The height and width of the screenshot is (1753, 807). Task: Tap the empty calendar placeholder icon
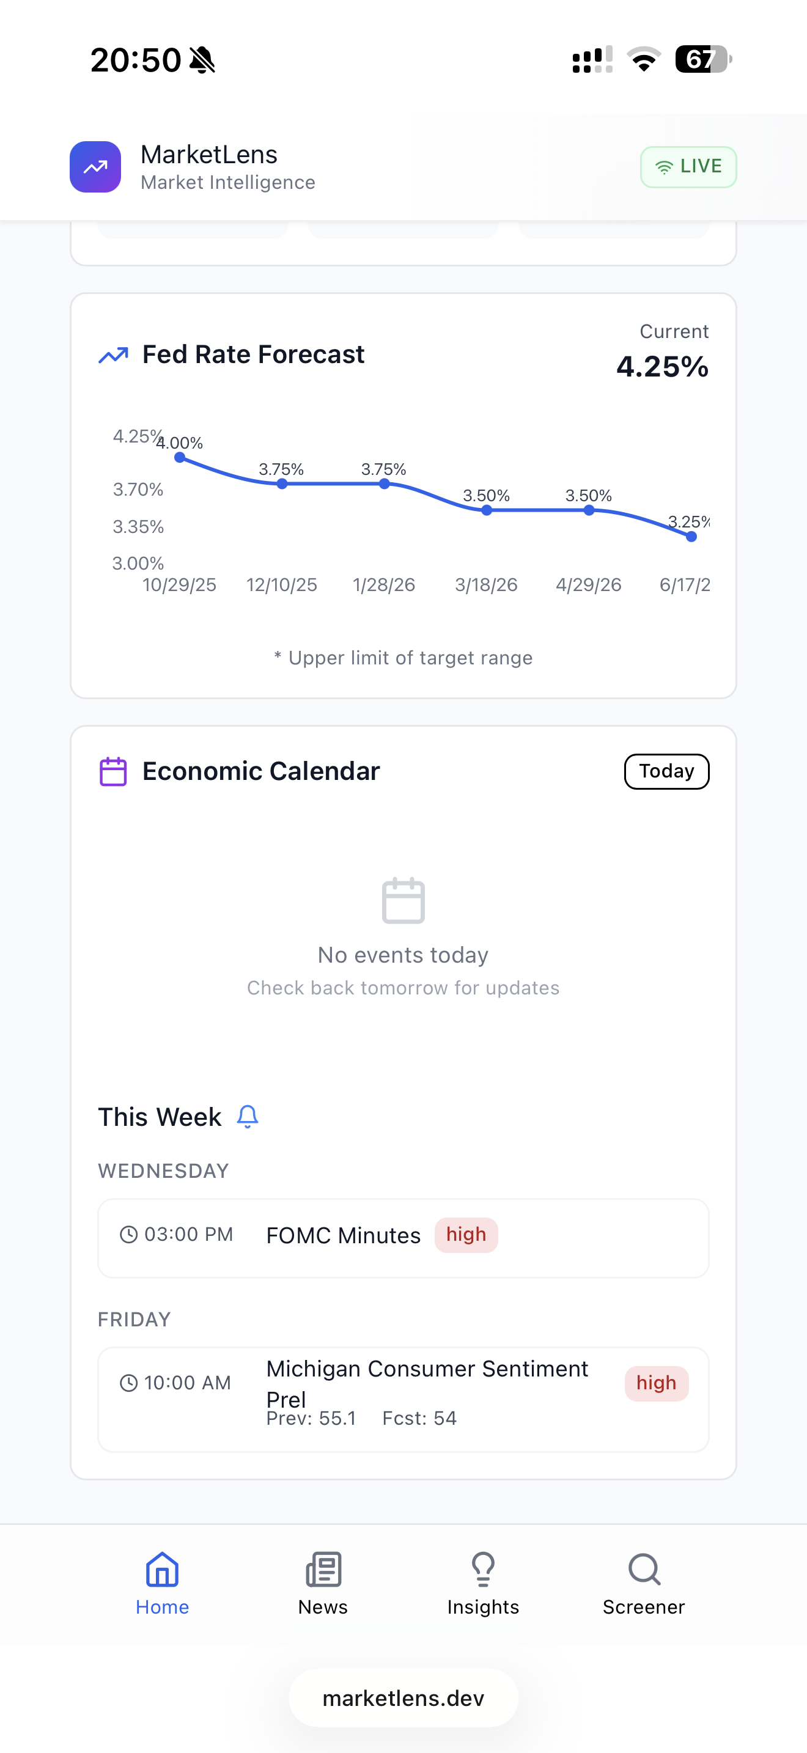click(x=403, y=901)
